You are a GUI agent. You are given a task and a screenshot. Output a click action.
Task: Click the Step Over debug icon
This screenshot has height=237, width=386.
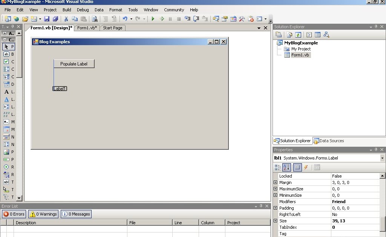(196, 19)
